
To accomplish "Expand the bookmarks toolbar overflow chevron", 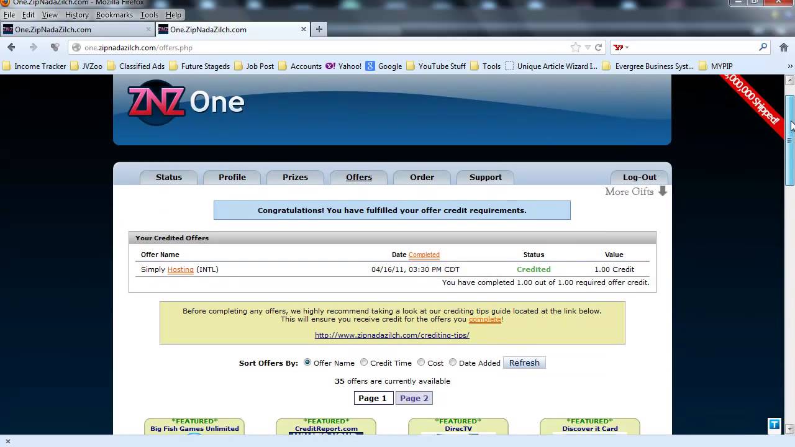I will [x=790, y=66].
